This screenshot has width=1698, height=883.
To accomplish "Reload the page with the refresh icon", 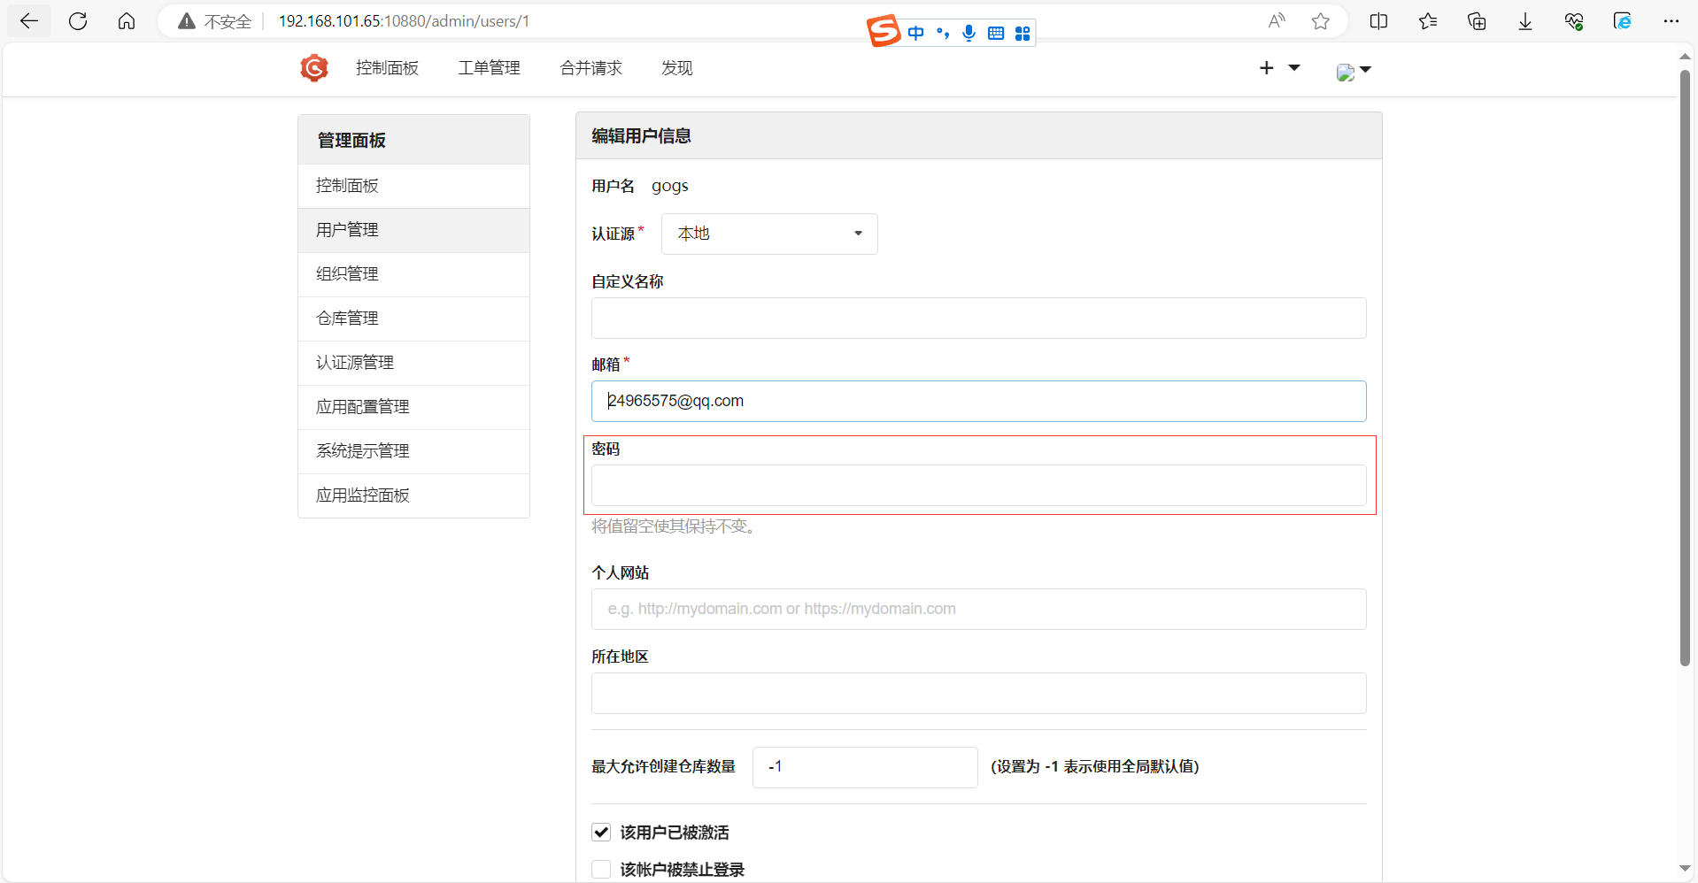I will pyautogui.click(x=78, y=21).
